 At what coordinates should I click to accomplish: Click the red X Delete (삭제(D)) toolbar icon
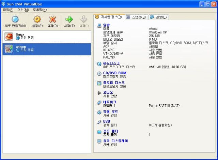pyautogui.click(x=52, y=19)
